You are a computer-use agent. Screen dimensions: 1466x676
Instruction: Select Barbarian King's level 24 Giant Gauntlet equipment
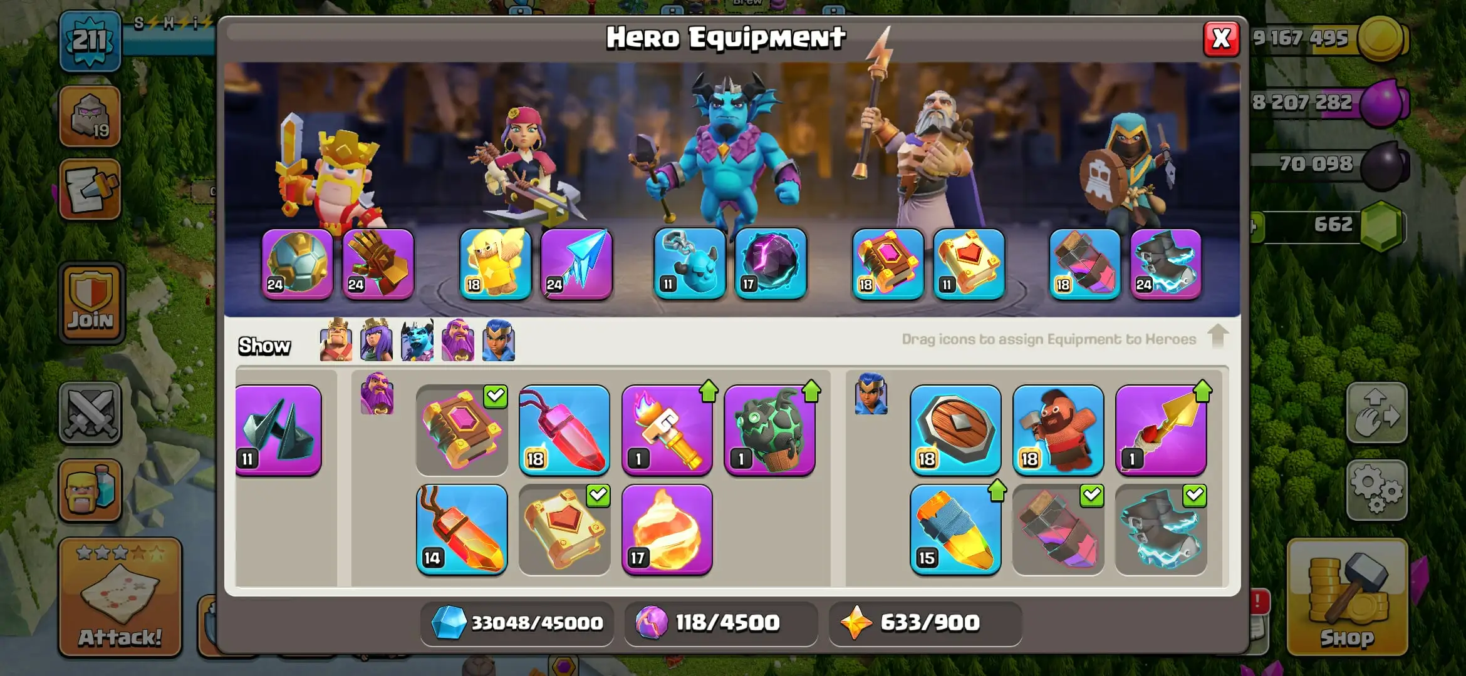(378, 264)
